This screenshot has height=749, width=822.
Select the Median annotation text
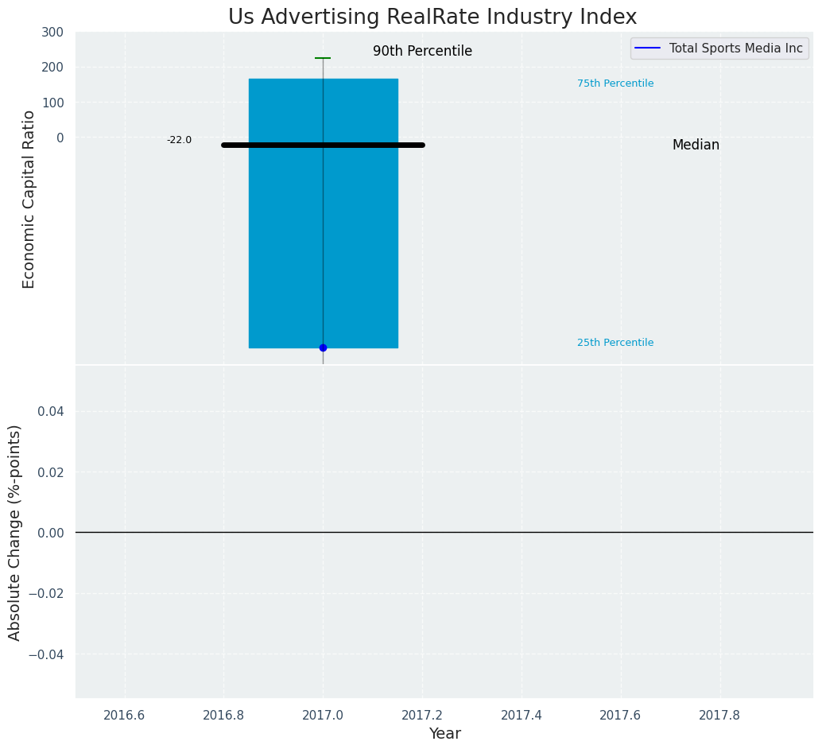pos(696,145)
